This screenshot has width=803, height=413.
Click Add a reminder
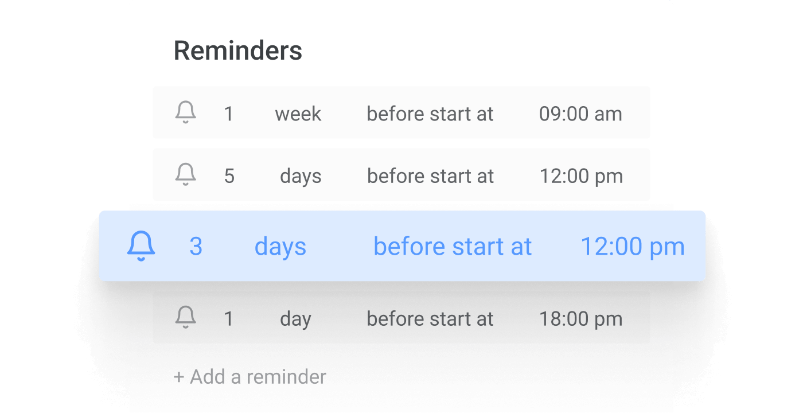[250, 376]
